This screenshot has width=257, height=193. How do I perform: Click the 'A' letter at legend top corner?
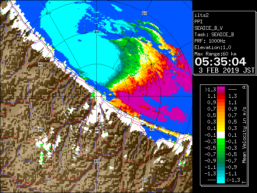244,87
